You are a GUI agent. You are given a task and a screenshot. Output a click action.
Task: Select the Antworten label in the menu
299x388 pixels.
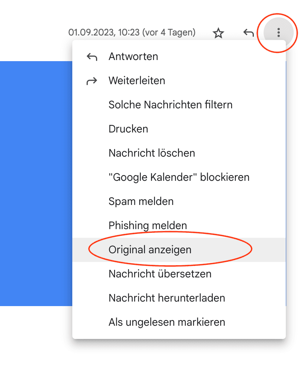(133, 57)
